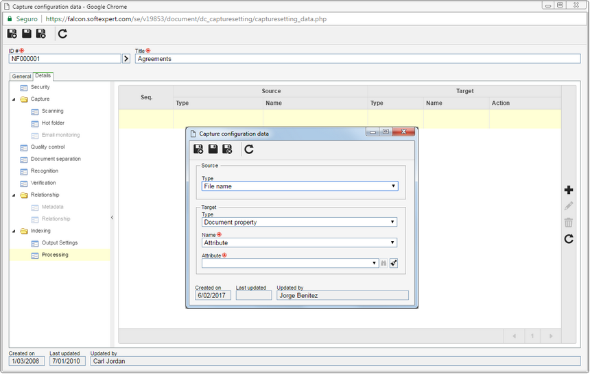Click the dialog Created on date field
This screenshot has width=590, height=374.
tap(213, 295)
